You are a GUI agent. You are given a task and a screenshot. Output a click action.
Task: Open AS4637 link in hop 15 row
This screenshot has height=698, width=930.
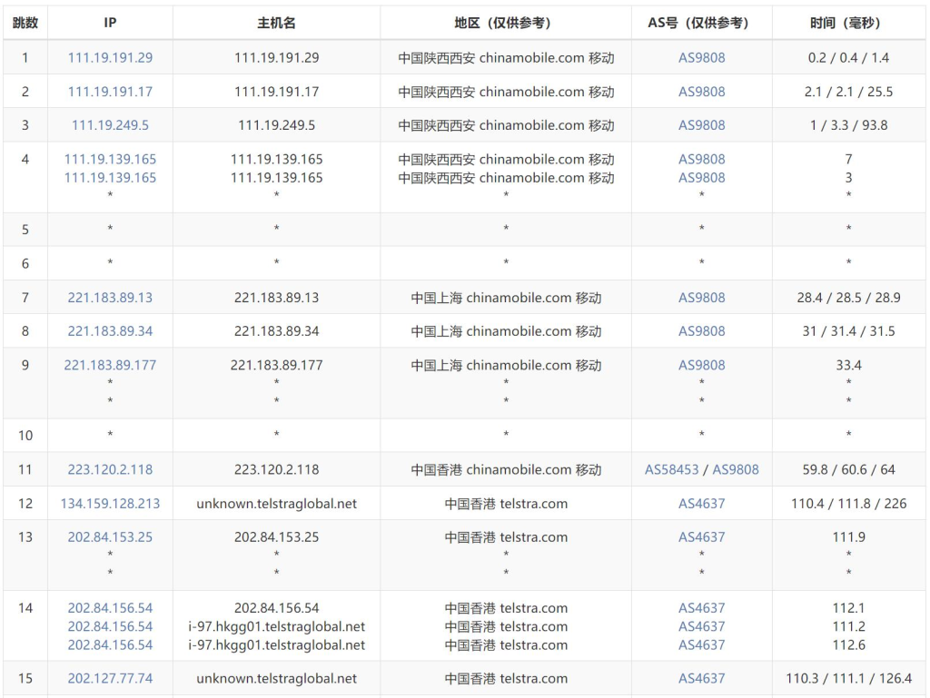pos(702,678)
